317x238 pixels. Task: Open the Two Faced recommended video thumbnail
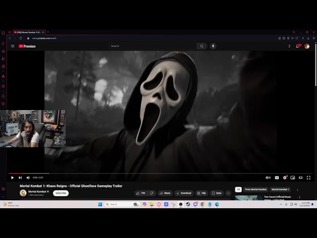(x=249, y=198)
